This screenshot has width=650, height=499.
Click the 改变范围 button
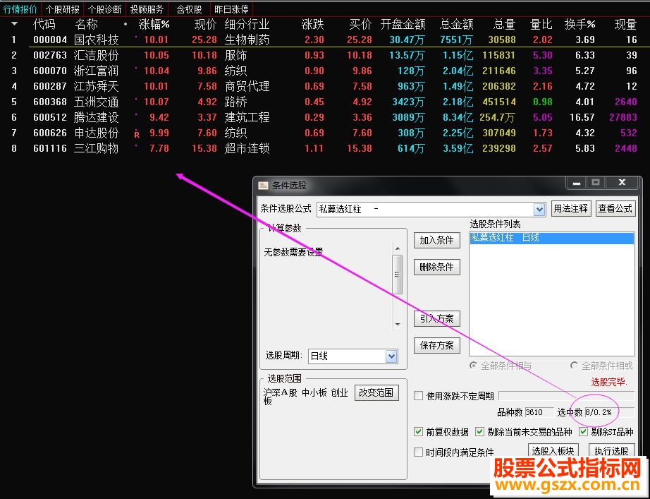[376, 392]
